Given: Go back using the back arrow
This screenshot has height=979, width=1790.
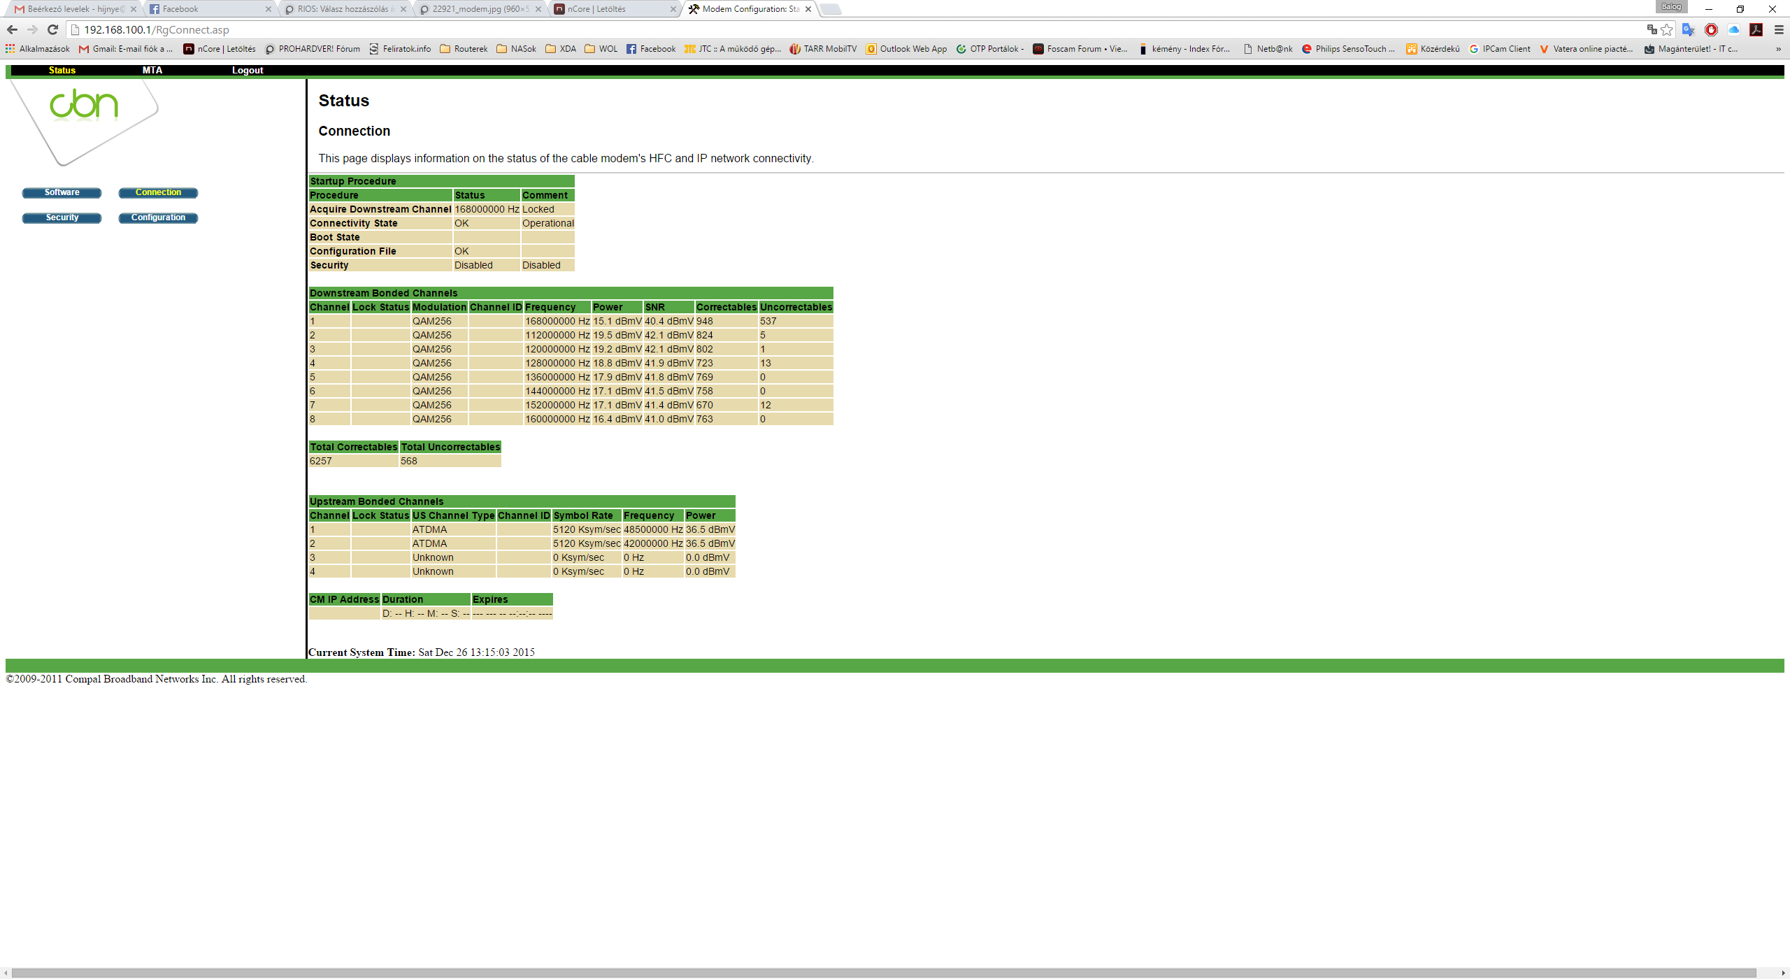Looking at the screenshot, I should tap(12, 29).
